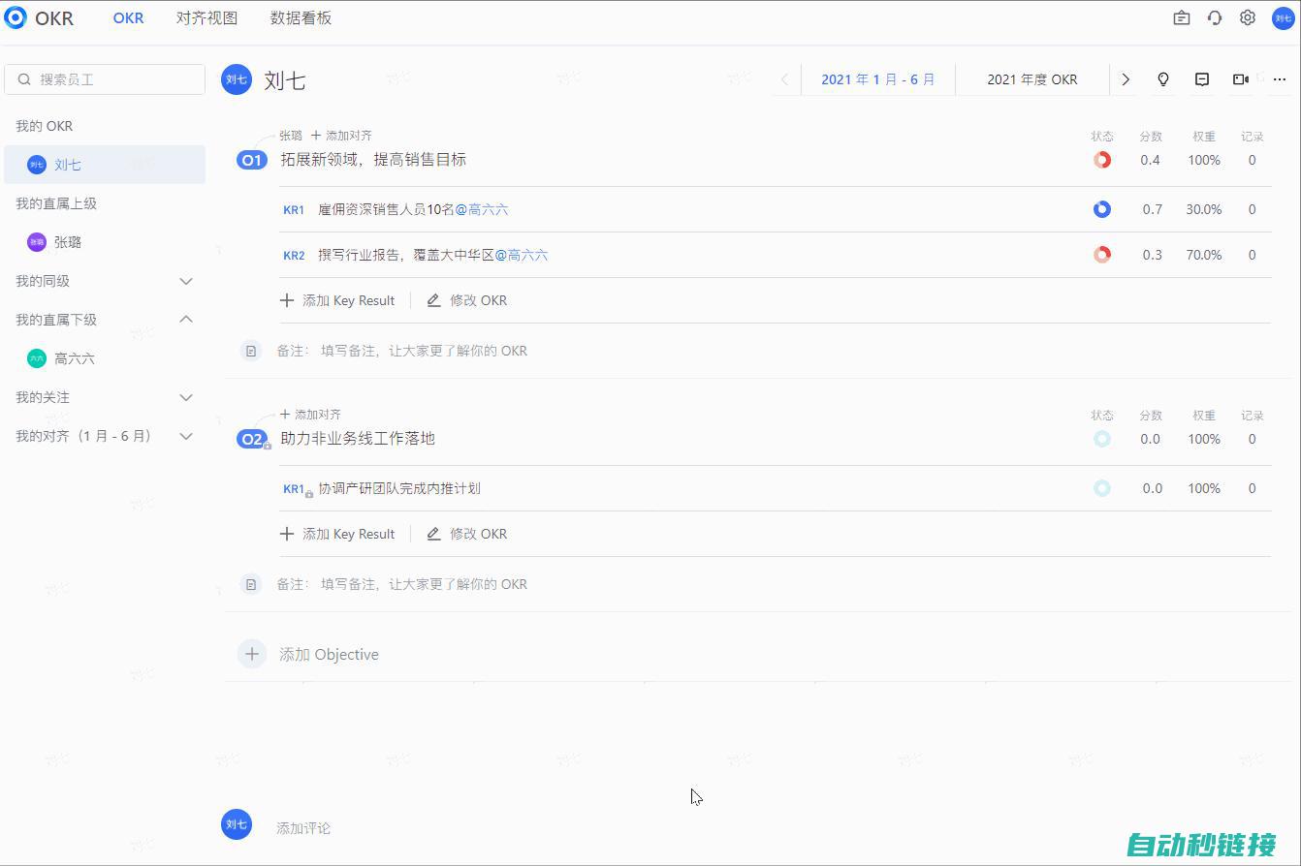This screenshot has height=866, width=1301.
Task: Click score 0.4 of objective O1
Action: point(1151,160)
